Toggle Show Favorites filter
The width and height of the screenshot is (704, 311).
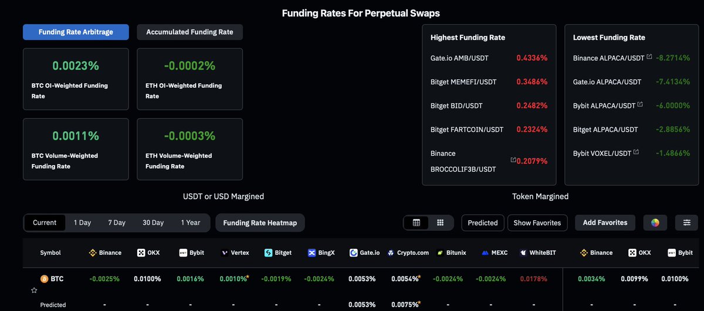pos(537,223)
